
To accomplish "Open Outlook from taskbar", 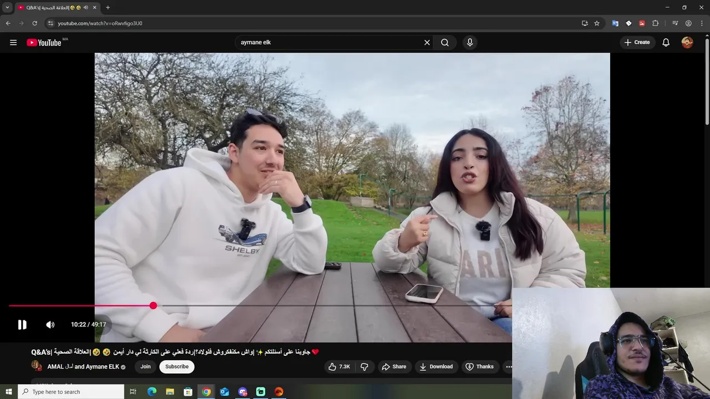I will tap(225, 392).
